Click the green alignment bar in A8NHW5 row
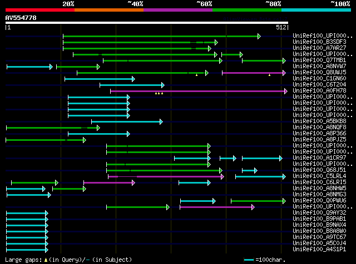This screenshot has width=356, height=264. [x=69, y=189]
